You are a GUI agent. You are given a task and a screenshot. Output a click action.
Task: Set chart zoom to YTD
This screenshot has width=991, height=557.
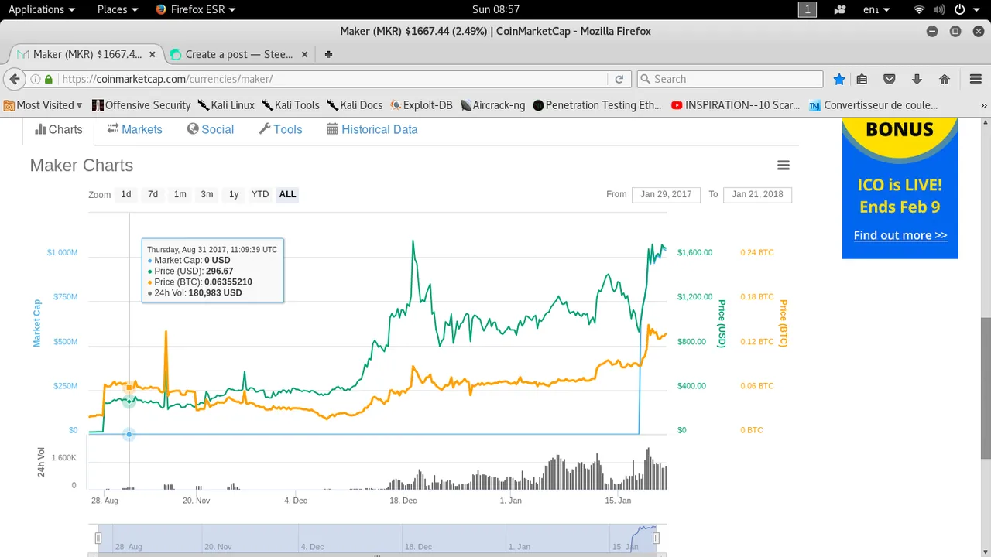click(260, 194)
